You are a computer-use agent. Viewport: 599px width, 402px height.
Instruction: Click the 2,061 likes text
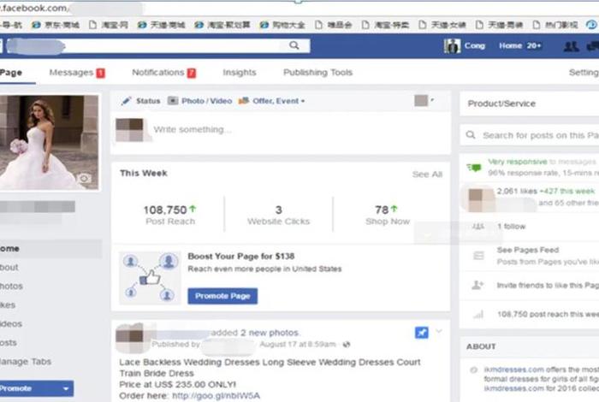click(517, 191)
